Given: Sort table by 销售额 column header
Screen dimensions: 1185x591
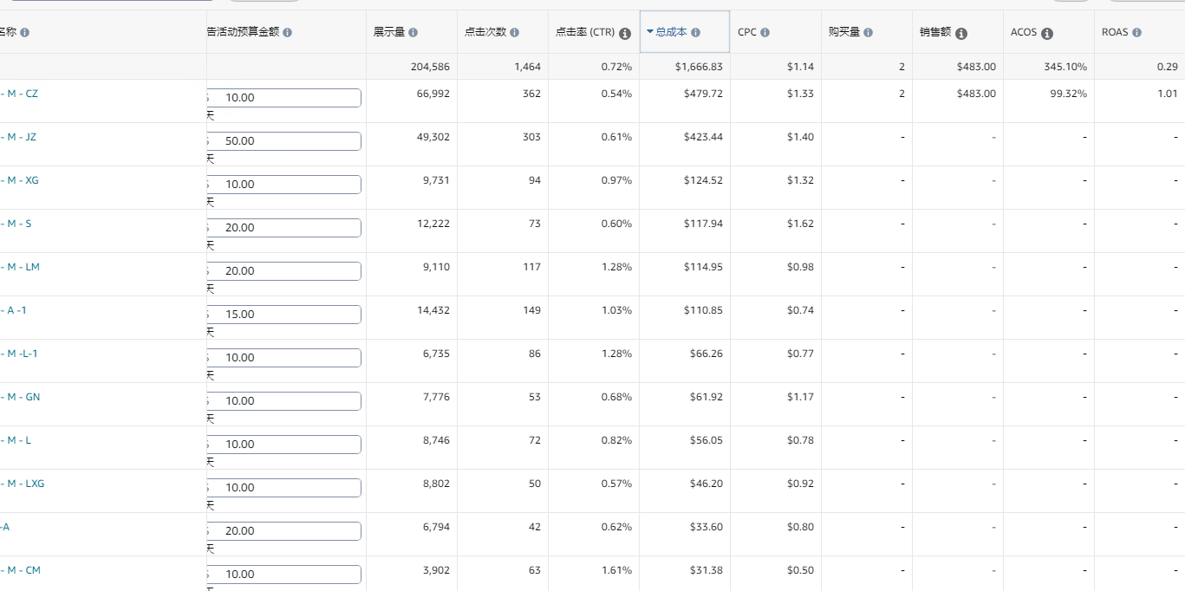Looking at the screenshot, I should pos(934,32).
